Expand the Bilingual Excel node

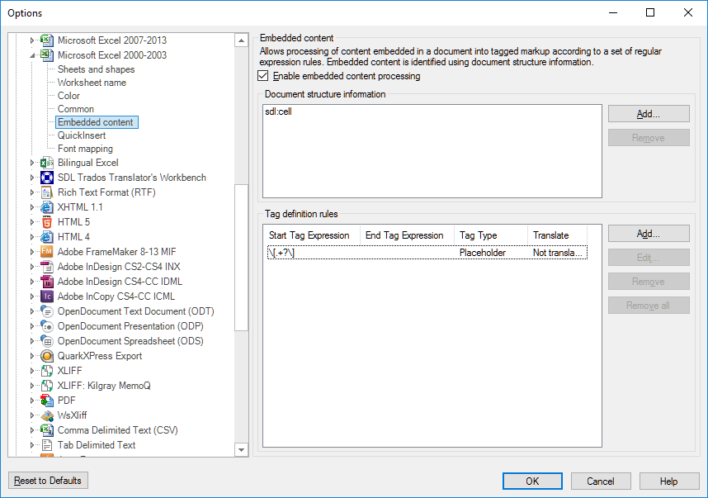click(x=32, y=163)
